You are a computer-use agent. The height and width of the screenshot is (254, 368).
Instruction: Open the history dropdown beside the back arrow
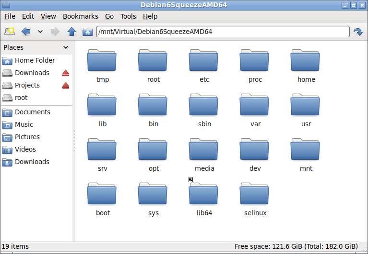click(40, 32)
